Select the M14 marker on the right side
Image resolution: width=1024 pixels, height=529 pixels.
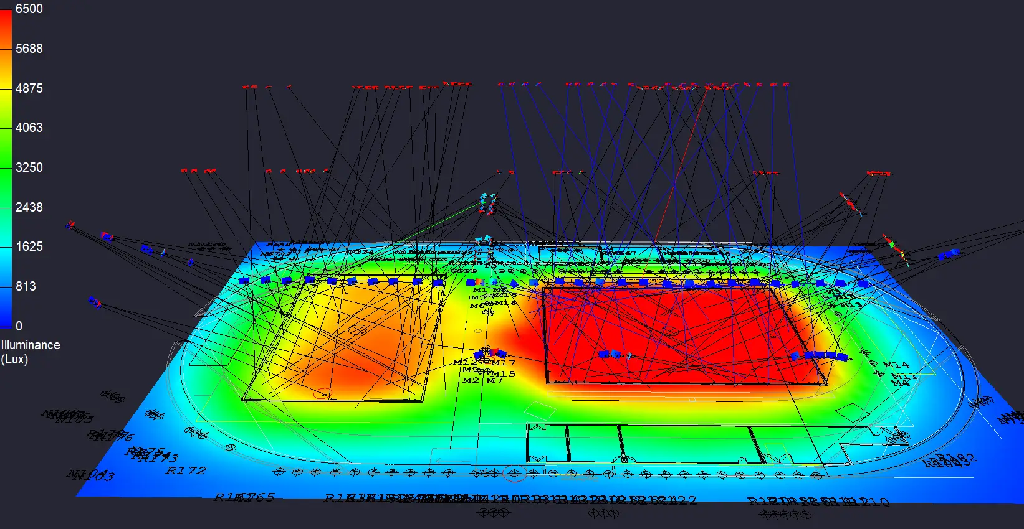pyautogui.click(x=896, y=365)
